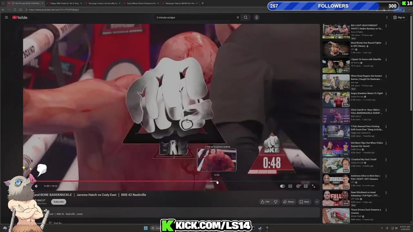Open the Sort by comments dropdown

[55, 223]
